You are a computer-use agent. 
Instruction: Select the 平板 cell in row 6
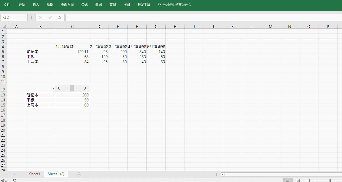tap(40, 57)
